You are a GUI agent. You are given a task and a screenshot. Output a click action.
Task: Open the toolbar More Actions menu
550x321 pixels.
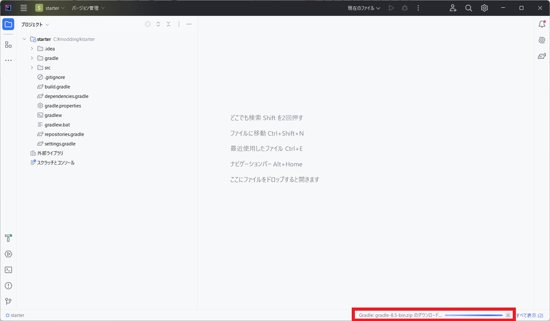[418, 8]
